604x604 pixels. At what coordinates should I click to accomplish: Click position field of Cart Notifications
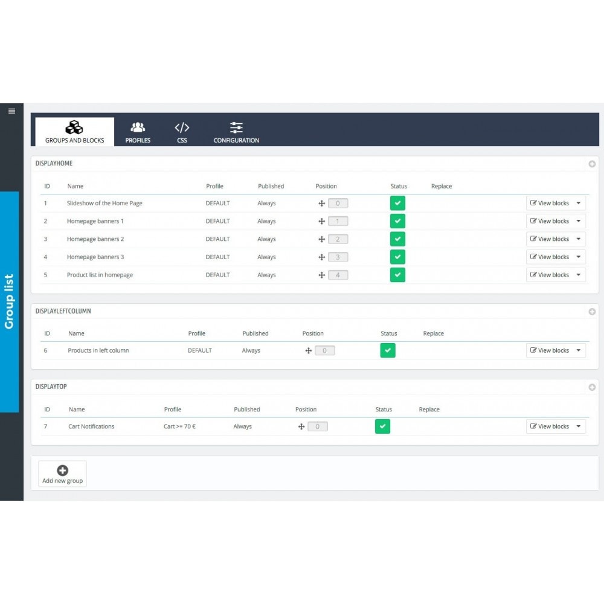point(318,426)
